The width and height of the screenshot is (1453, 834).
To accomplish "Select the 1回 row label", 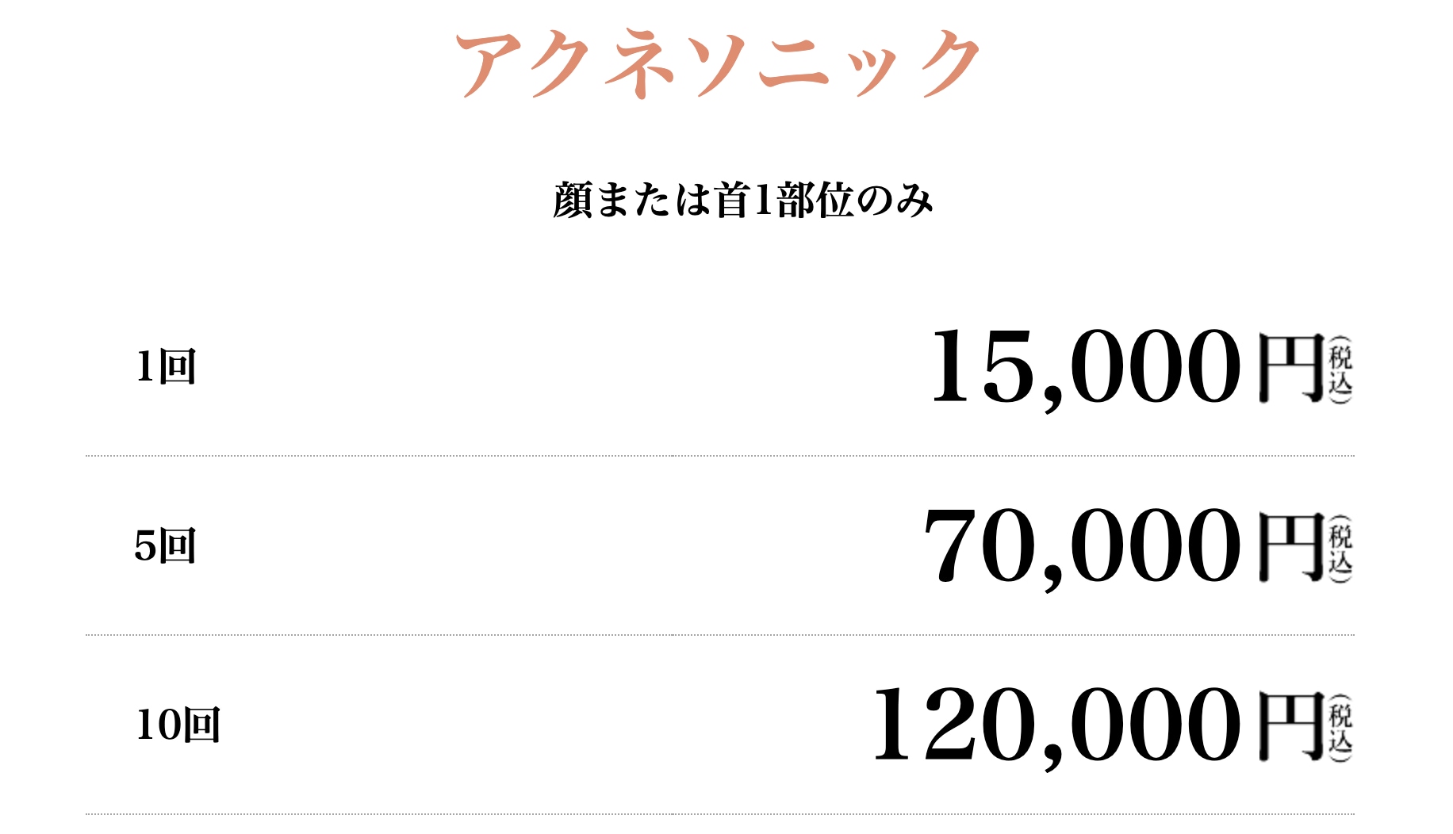I will (166, 367).
